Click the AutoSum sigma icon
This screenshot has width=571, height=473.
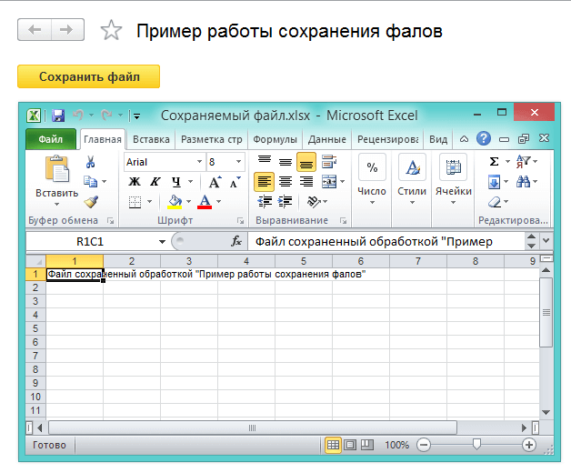tap(494, 161)
